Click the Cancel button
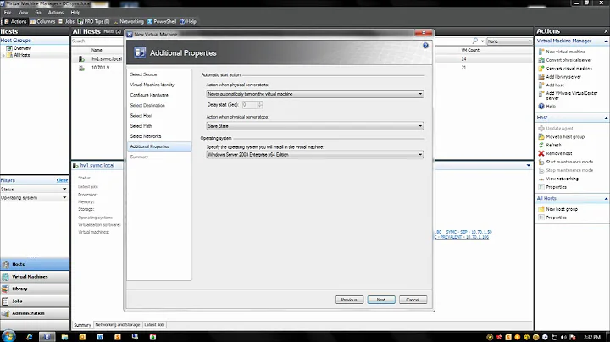 pos(413,300)
